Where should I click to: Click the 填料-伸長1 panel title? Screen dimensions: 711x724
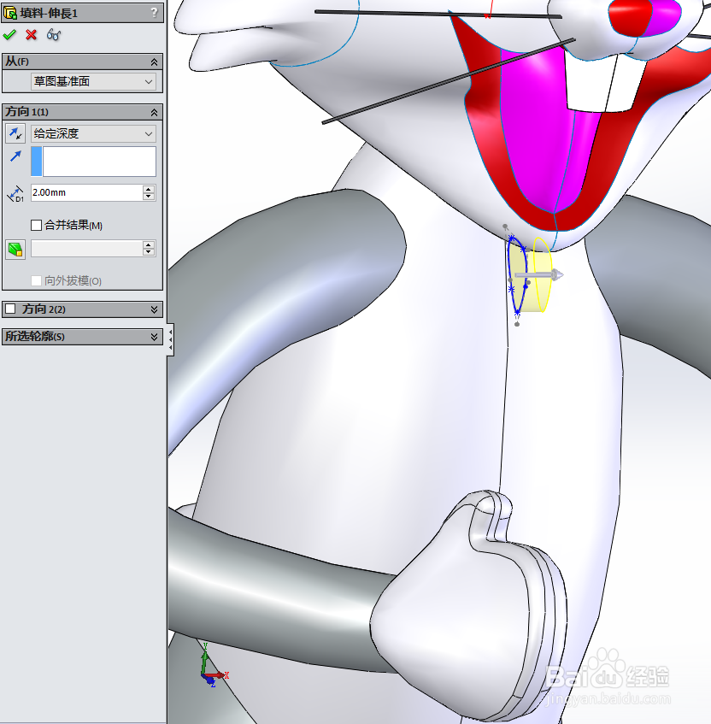(x=49, y=14)
